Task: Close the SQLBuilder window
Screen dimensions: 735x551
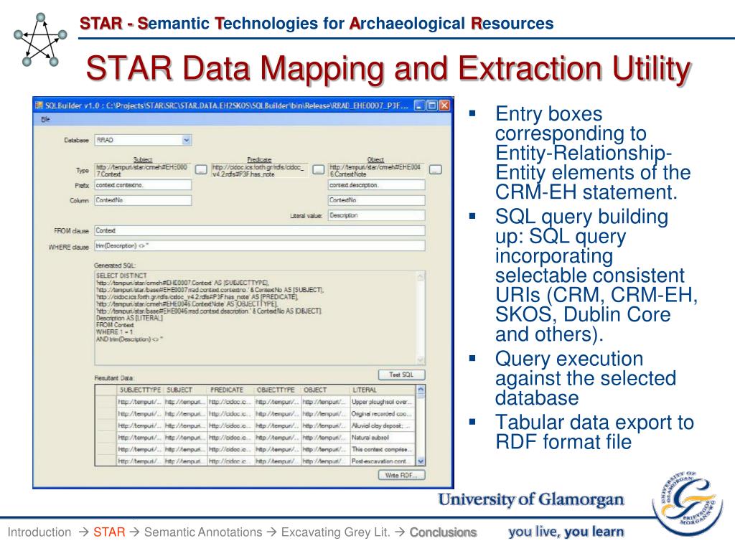Action: 444,105
